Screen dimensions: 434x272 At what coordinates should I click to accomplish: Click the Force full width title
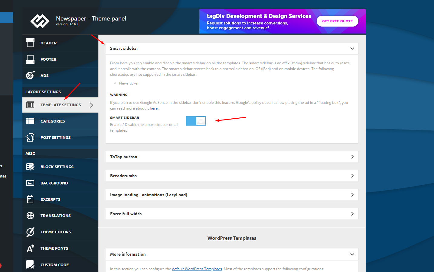126,214
